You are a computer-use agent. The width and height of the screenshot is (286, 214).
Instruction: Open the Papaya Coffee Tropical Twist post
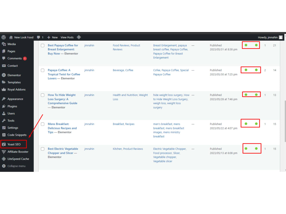pos(64,74)
